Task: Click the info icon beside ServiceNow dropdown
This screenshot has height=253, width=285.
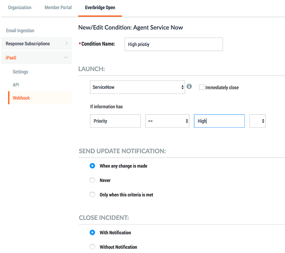Action: pos(189,86)
